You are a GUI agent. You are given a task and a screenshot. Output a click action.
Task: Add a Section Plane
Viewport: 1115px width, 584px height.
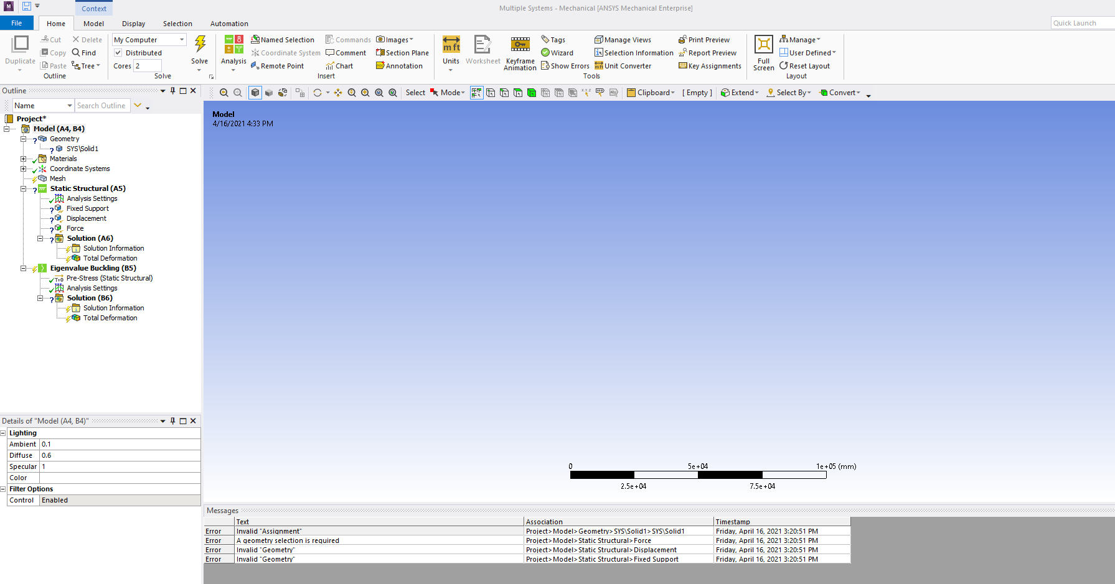pyautogui.click(x=402, y=53)
